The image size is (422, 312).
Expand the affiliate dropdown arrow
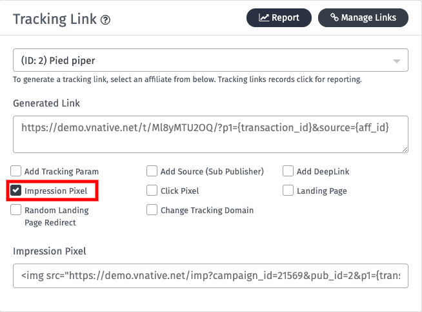click(397, 61)
